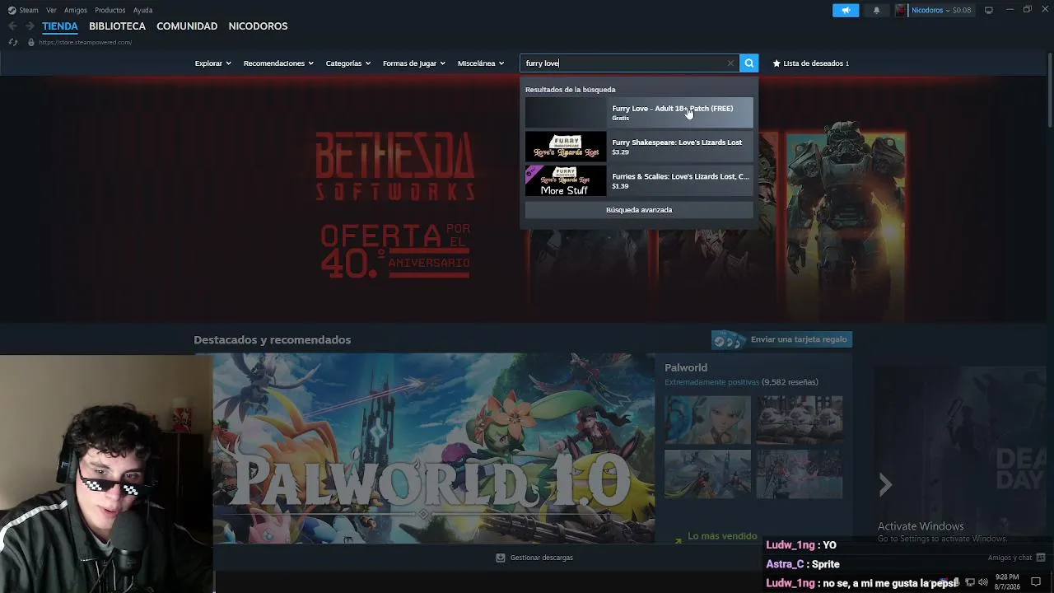Screen dimensions: 1054x593
Task: Expand the Categorías dropdown
Action: click(x=347, y=63)
